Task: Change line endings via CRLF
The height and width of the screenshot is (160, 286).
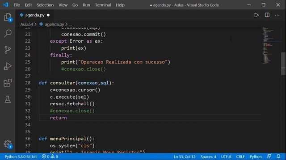Action: pos(240,156)
